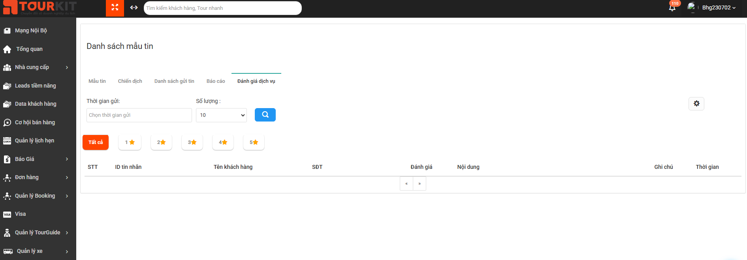
Task: Click the Tên khách hàng column header
Action: pos(233,167)
